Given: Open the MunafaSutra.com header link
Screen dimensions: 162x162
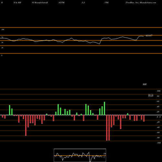Looking at the screenshot, I should [x=148, y=3].
